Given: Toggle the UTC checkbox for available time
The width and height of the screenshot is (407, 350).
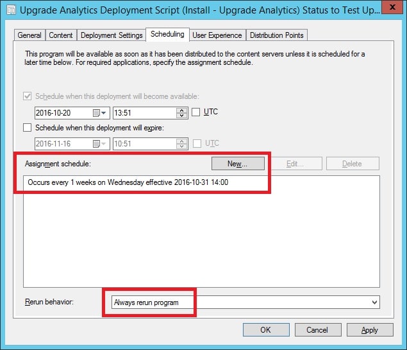Looking at the screenshot, I should pyautogui.click(x=196, y=112).
